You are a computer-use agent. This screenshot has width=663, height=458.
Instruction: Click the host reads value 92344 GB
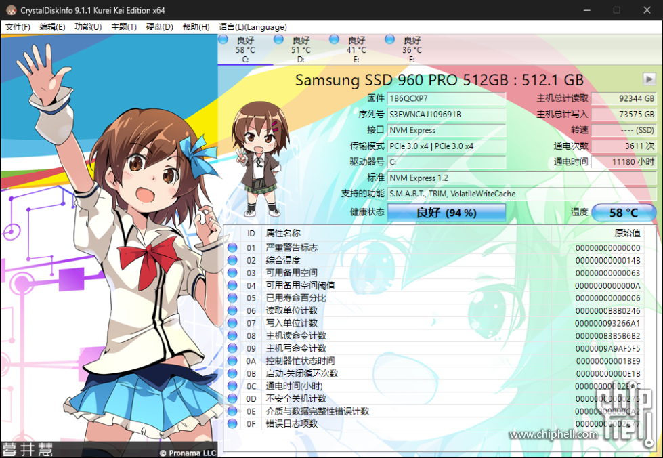(x=624, y=98)
